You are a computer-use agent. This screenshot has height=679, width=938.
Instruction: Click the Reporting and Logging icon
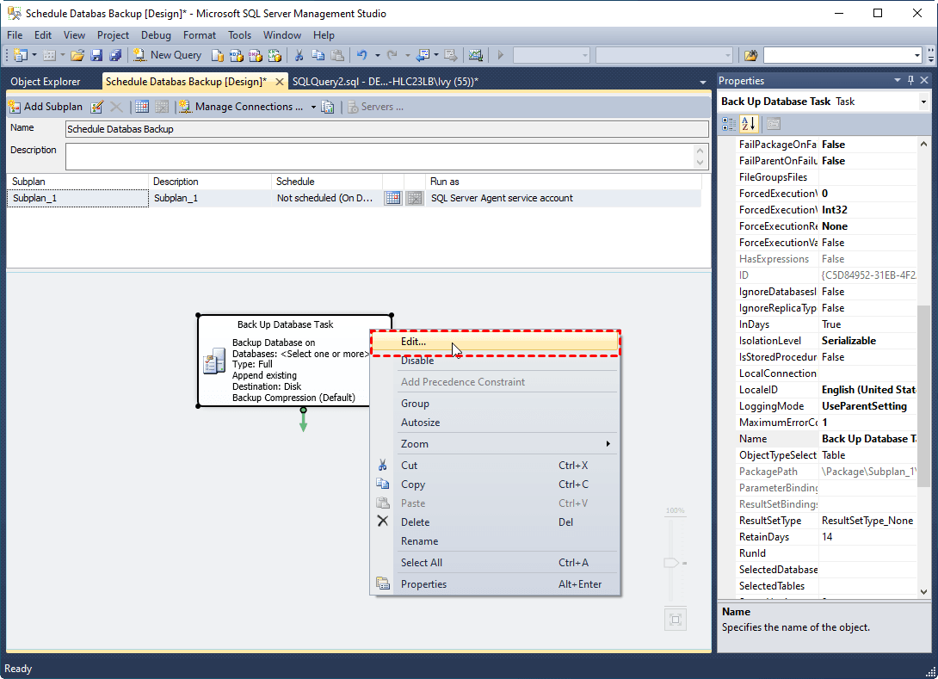pos(328,107)
